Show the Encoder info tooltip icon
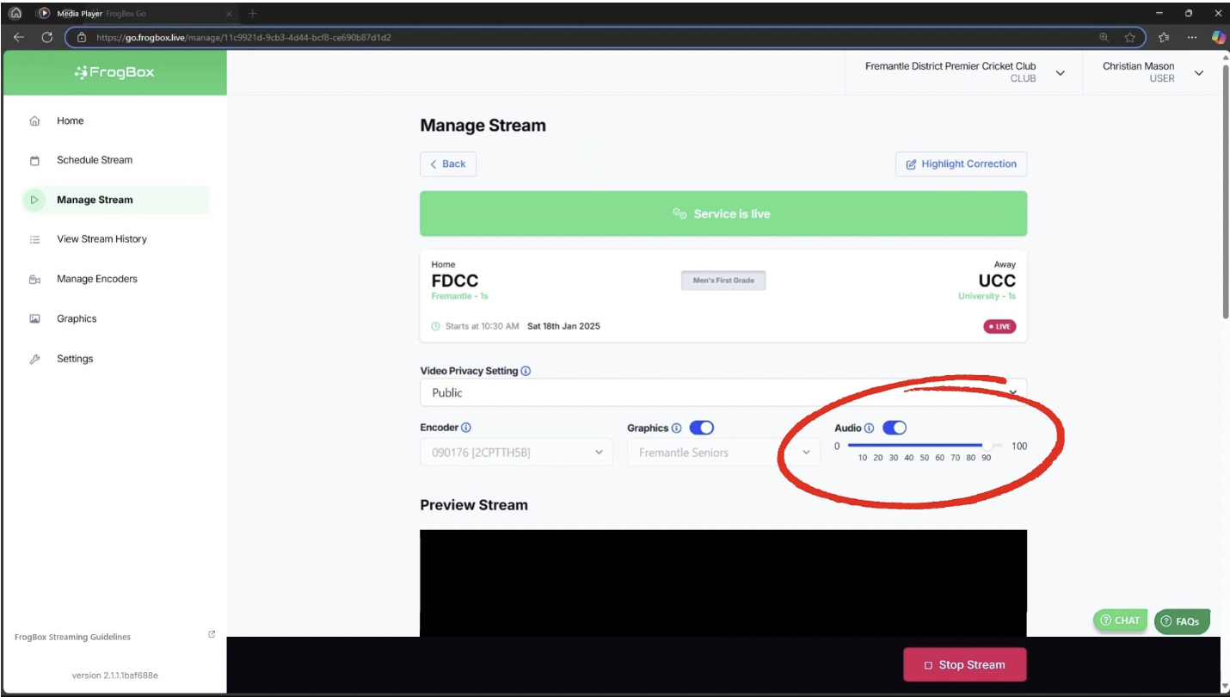 tap(466, 428)
